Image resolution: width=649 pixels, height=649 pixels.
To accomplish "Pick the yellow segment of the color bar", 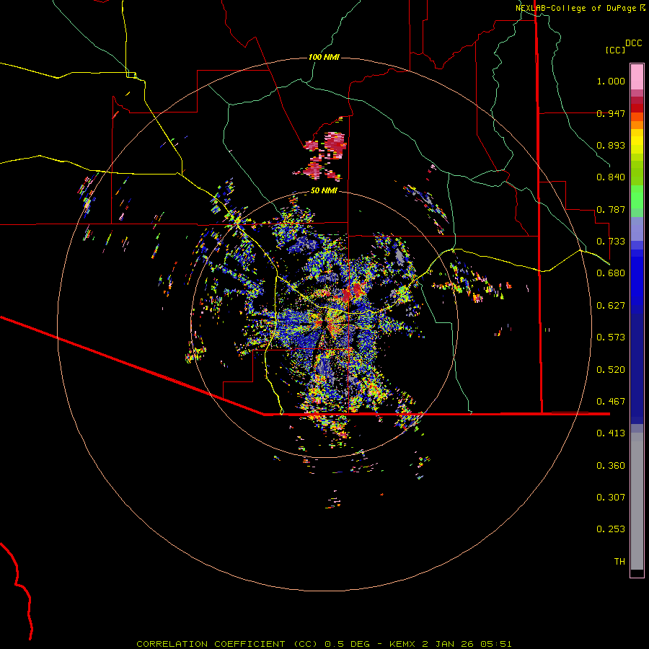I will (637, 142).
